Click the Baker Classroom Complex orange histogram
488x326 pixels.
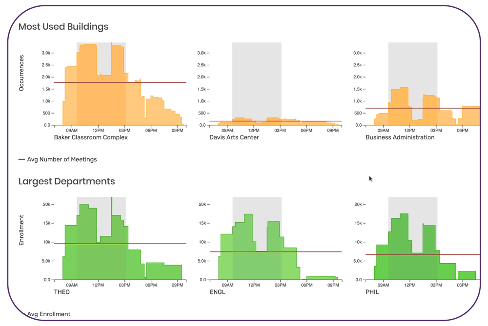click(98, 97)
